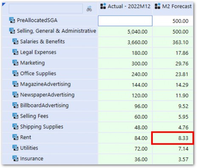Select the Legal Expenses row label
The width and height of the screenshot is (197, 168).
point(38,52)
